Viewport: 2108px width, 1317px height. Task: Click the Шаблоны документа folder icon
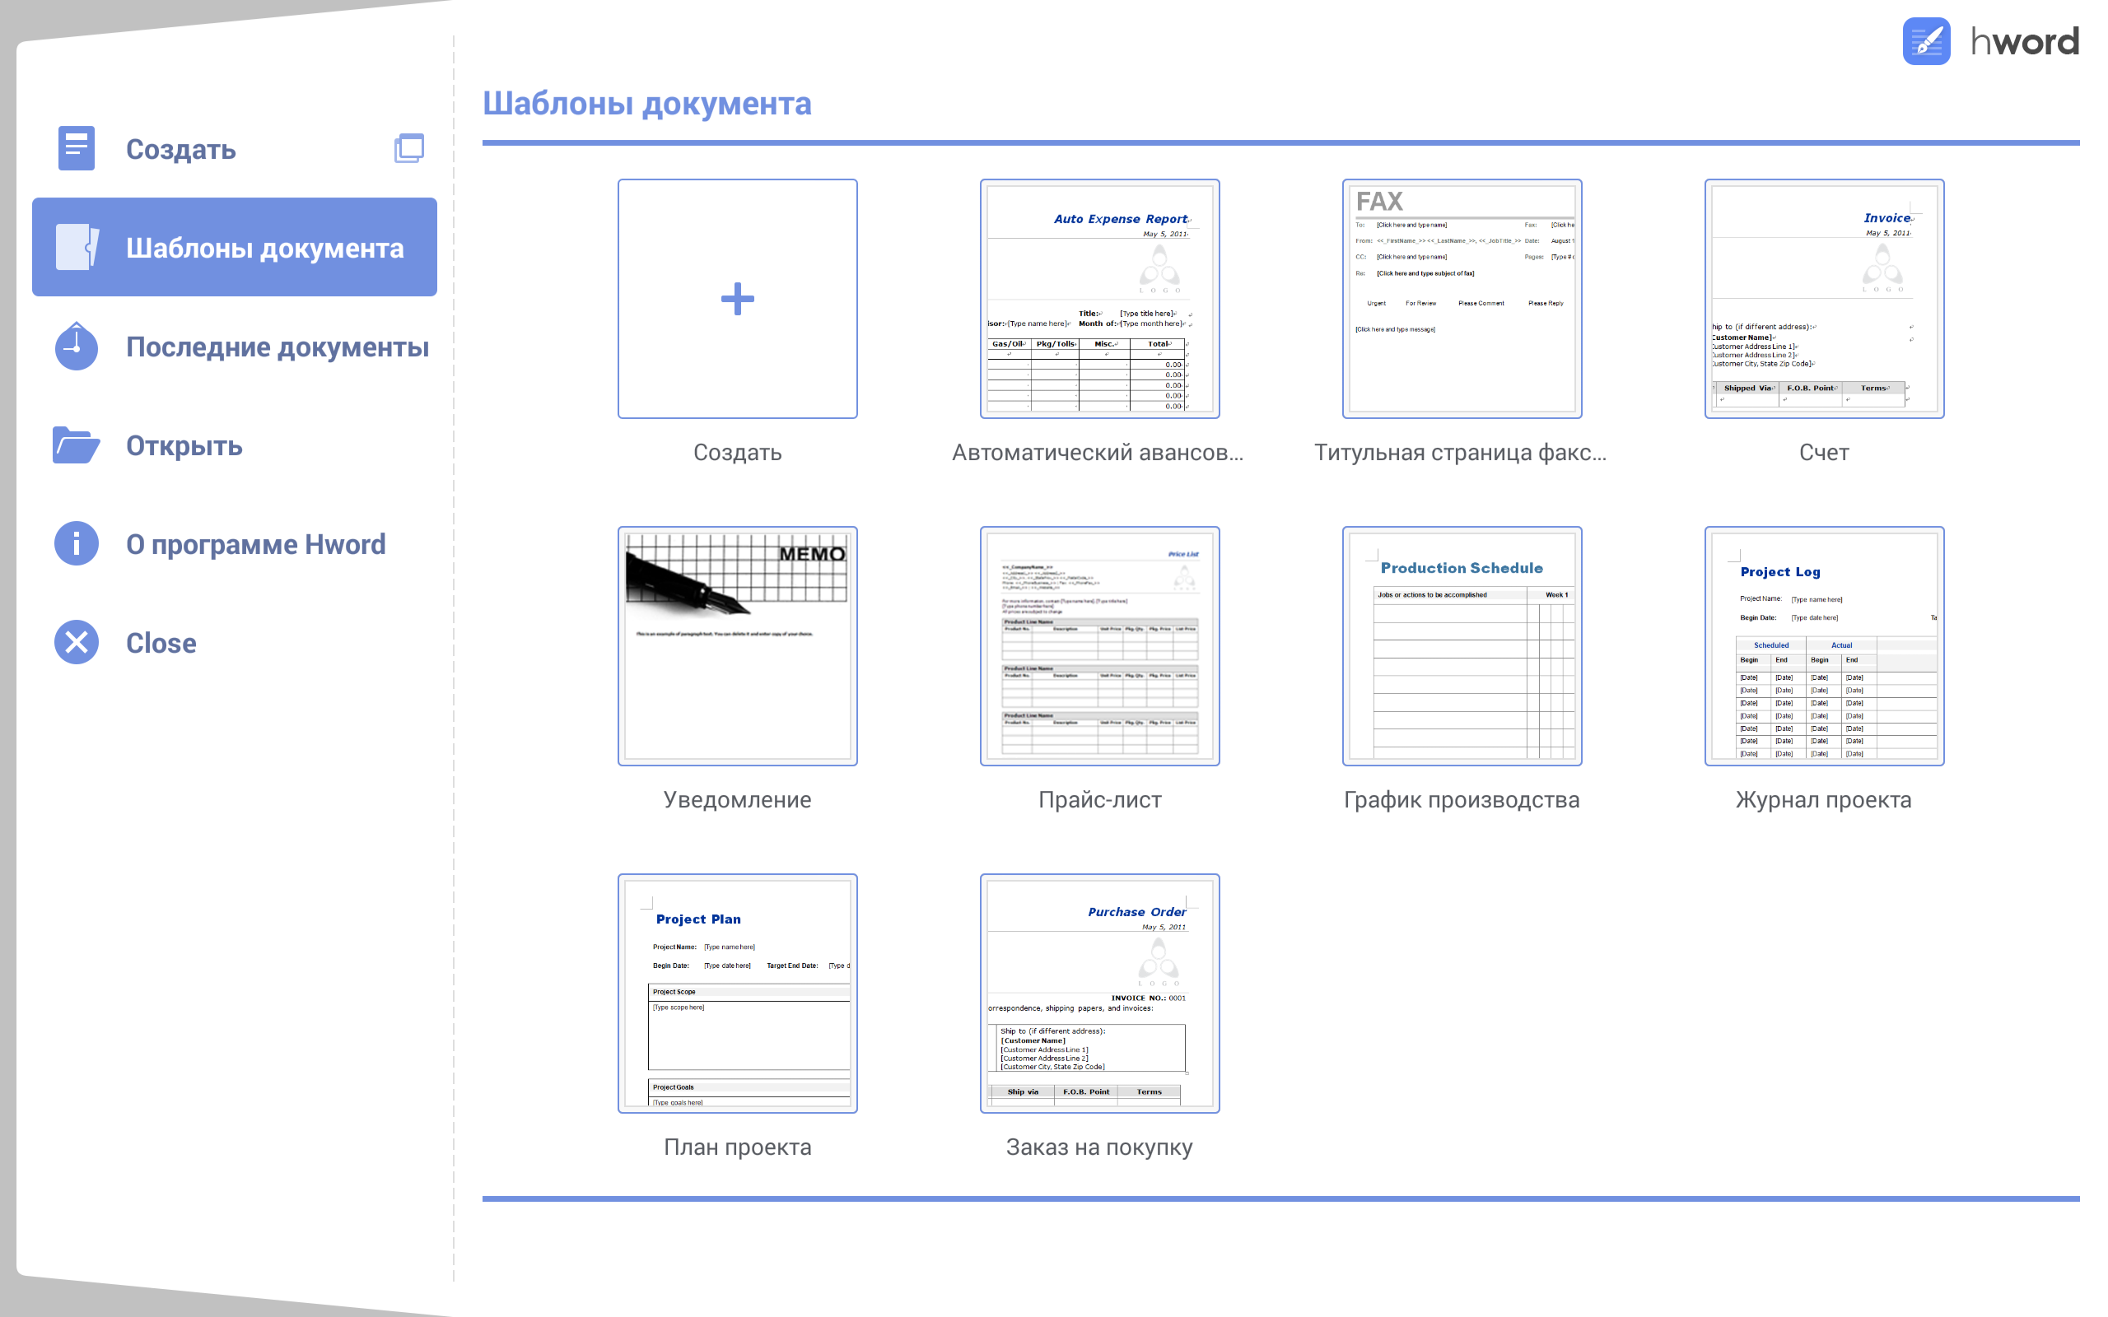tap(77, 246)
